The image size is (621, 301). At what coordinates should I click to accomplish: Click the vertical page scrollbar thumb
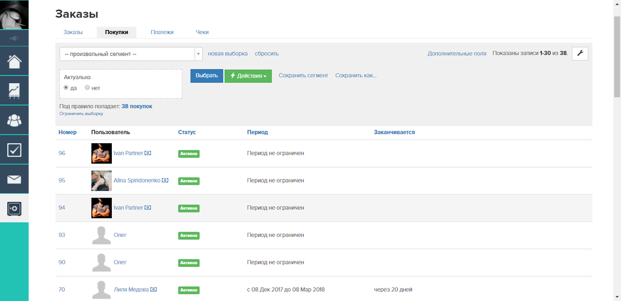click(x=617, y=56)
